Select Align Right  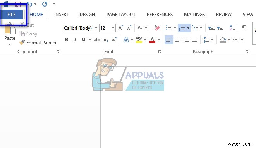(x=186, y=40)
